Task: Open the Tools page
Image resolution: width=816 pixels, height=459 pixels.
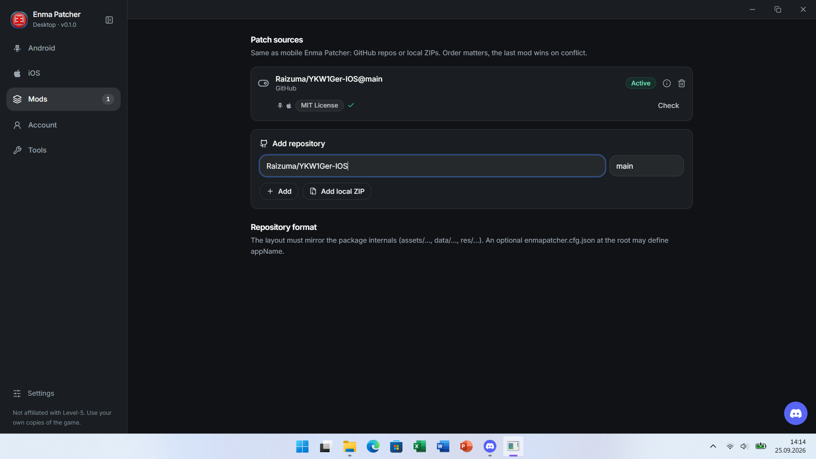Action: [63, 150]
